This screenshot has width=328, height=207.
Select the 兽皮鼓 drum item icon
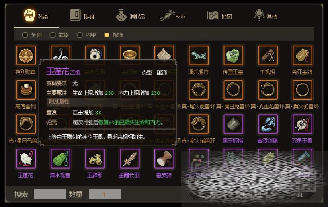coord(164,159)
